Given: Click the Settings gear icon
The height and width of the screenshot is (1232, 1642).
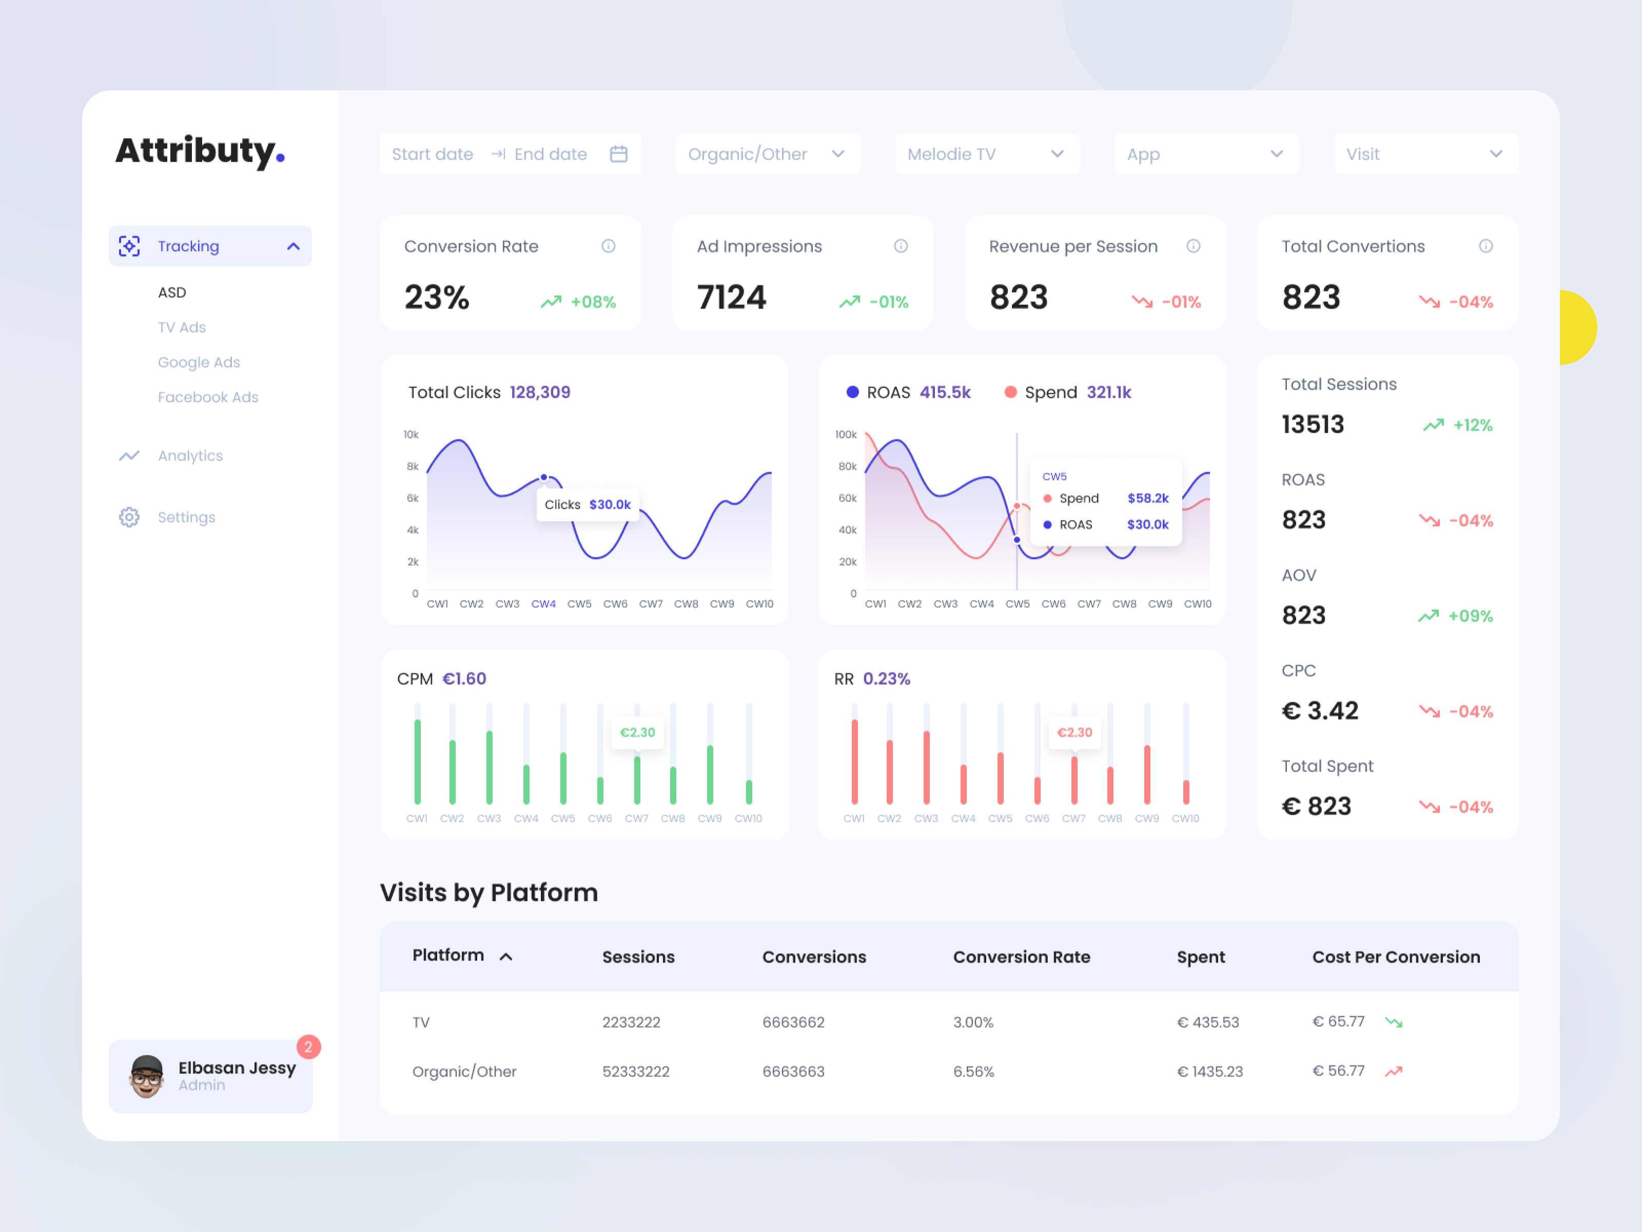Looking at the screenshot, I should tap(129, 517).
